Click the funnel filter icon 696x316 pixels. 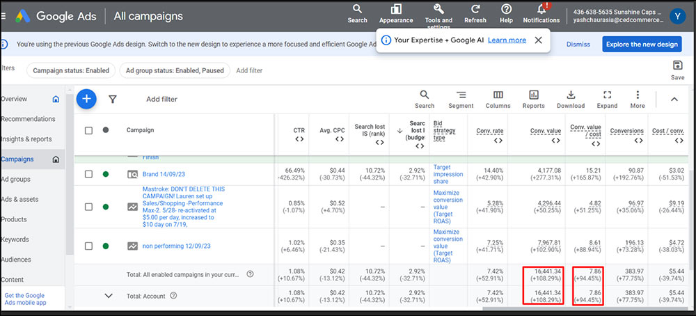pyautogui.click(x=113, y=100)
